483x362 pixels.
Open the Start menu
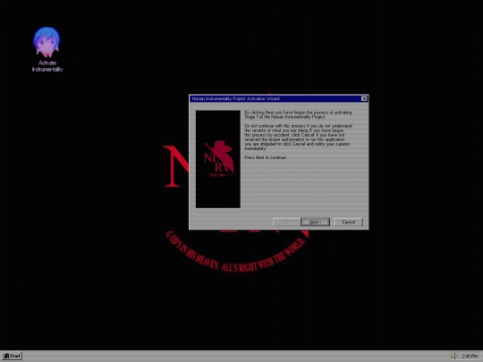tap(12, 356)
